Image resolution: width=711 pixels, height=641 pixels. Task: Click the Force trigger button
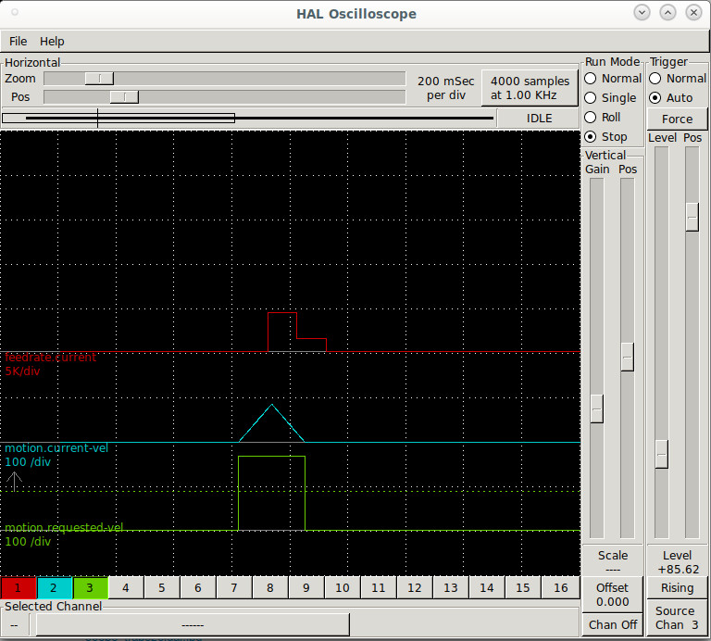tap(677, 119)
